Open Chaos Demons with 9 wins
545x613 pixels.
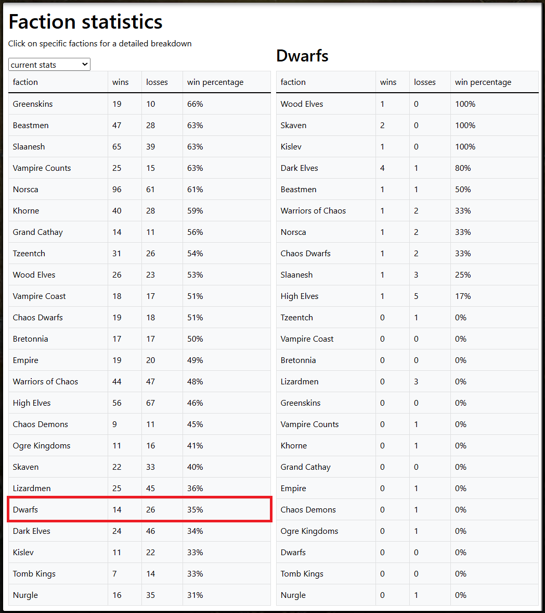click(140, 424)
